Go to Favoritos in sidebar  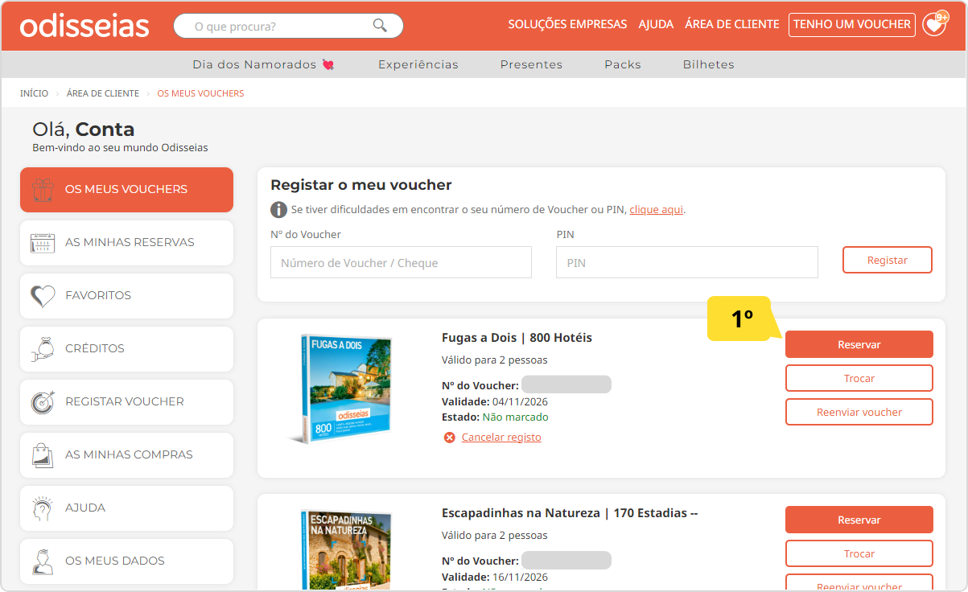click(x=126, y=296)
